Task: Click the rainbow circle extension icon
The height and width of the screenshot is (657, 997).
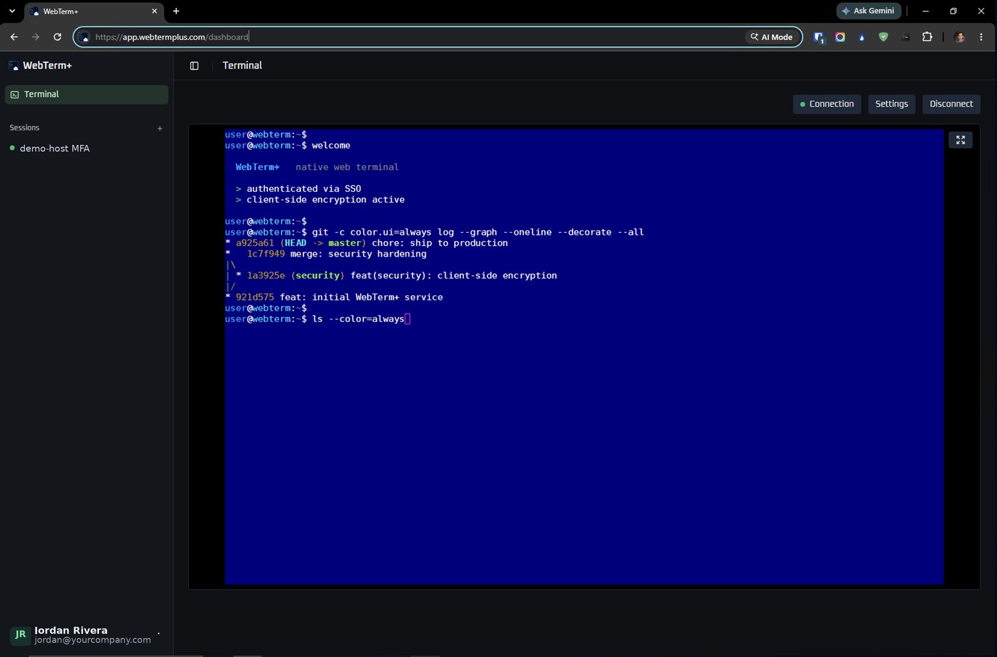Action: [x=840, y=37]
